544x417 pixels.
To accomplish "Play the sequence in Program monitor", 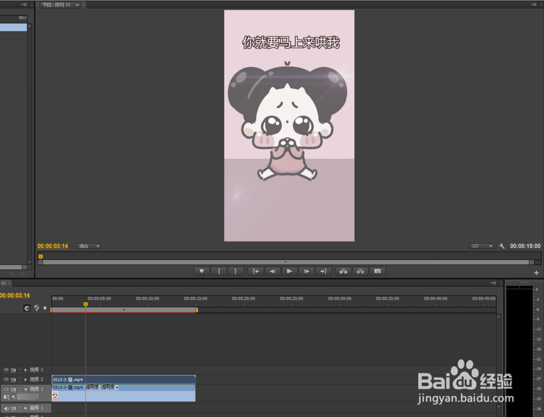I will [x=289, y=271].
